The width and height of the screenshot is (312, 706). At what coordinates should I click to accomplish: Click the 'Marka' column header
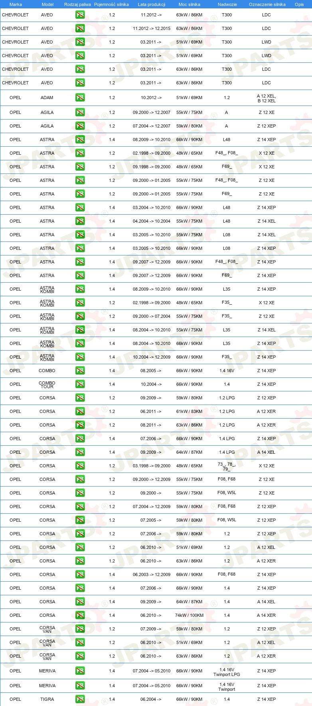tap(16, 4)
